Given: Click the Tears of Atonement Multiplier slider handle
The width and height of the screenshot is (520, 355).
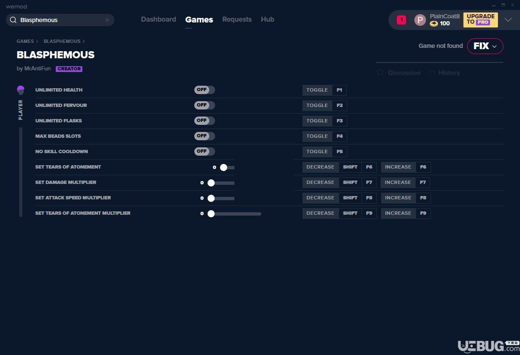Looking at the screenshot, I should 211,213.
